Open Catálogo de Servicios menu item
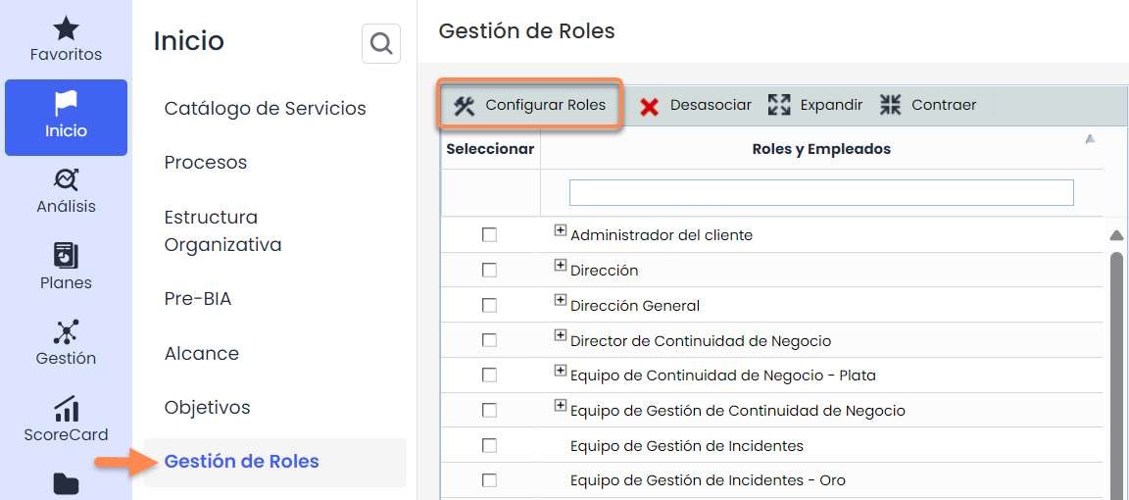Viewport: 1129px width, 500px height. [265, 109]
